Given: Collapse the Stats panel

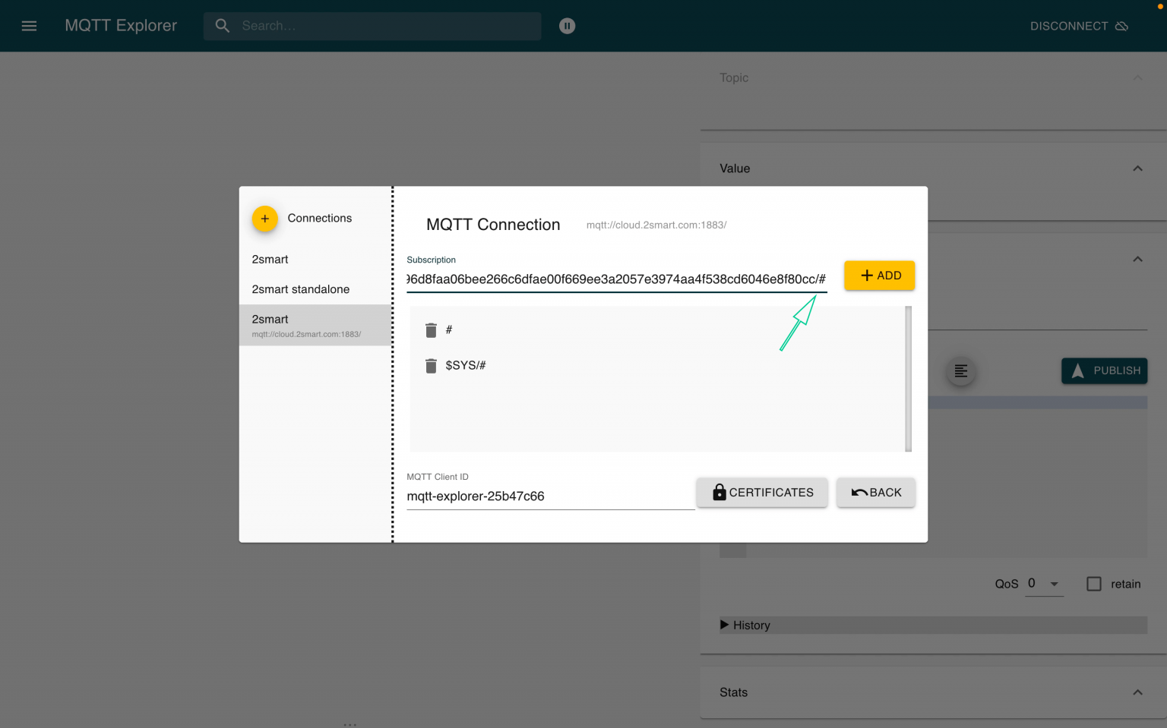Looking at the screenshot, I should pos(1137,692).
